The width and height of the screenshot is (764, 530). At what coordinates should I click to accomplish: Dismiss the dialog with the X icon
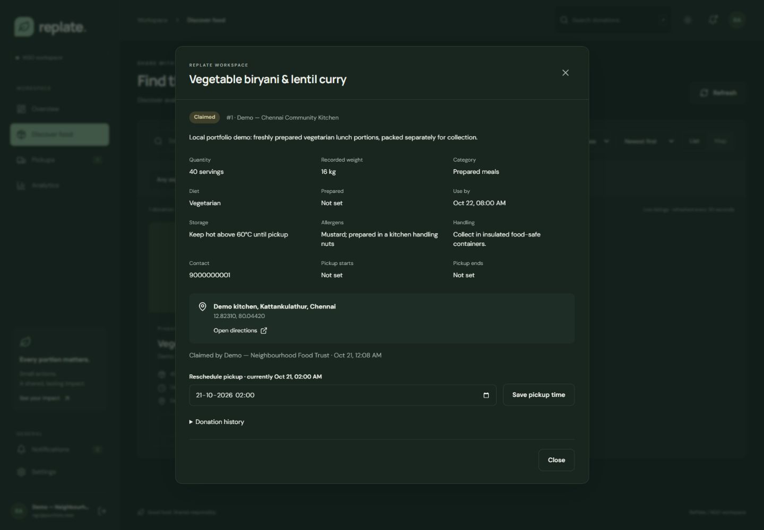566,73
